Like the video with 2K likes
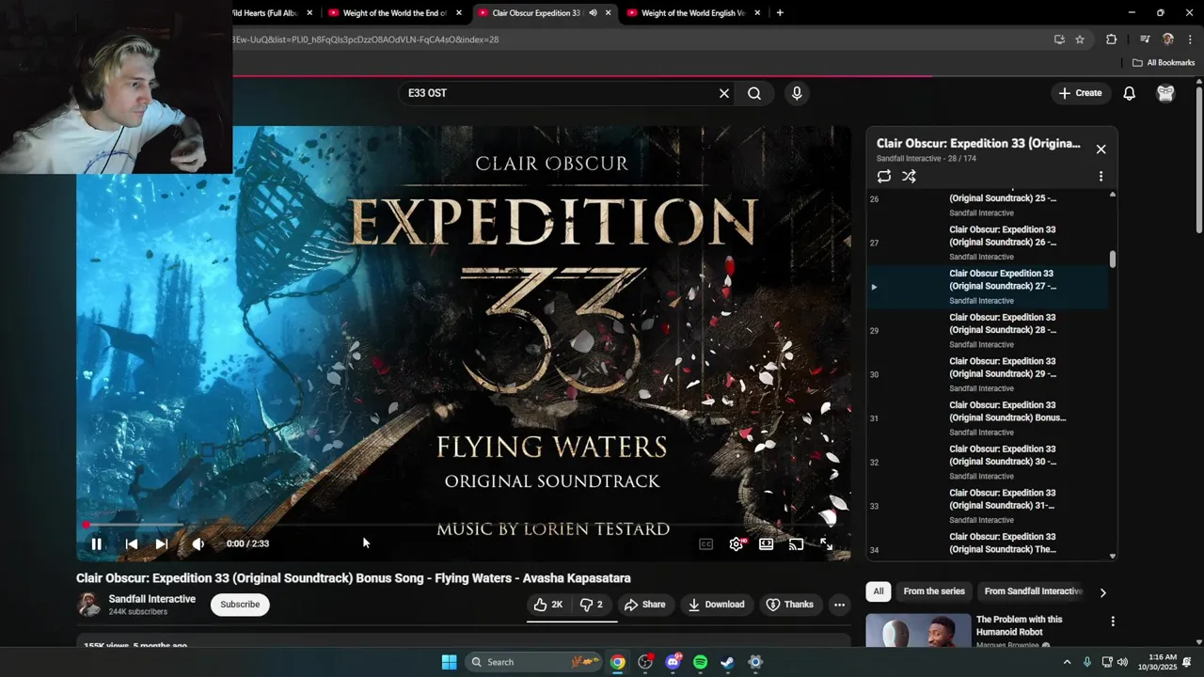This screenshot has width=1204, height=677. (x=548, y=605)
